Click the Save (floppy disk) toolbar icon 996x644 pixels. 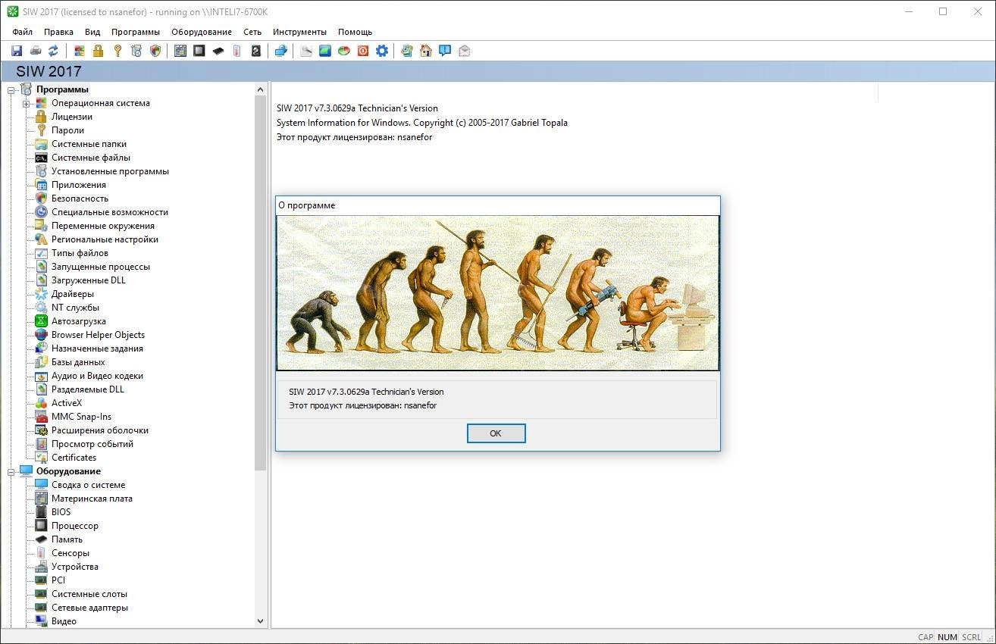(17, 51)
